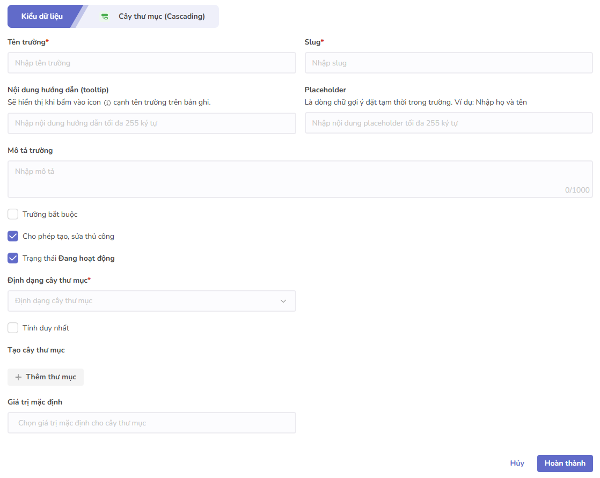Choose the Cây thư mục (Cascading) data type

(161, 17)
